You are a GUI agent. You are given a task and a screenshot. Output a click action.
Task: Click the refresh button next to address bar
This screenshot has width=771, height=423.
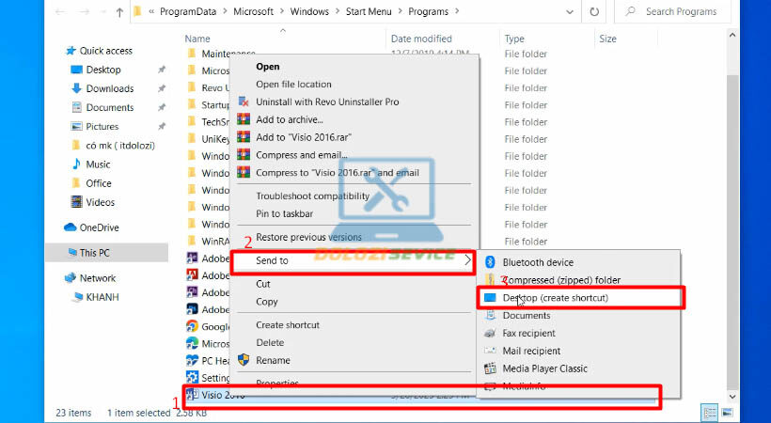pos(594,12)
